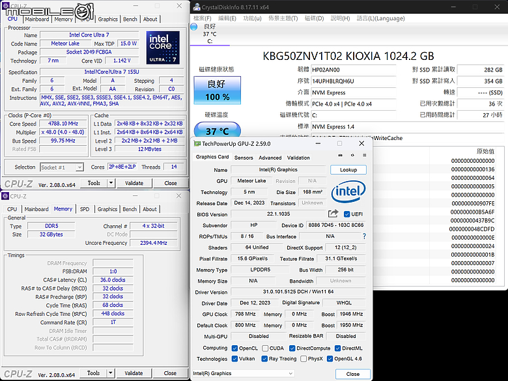The width and height of the screenshot is (508, 381).
Task: Switch to Graphics tab in lower CPU-Z
Action: pyautogui.click(x=107, y=209)
